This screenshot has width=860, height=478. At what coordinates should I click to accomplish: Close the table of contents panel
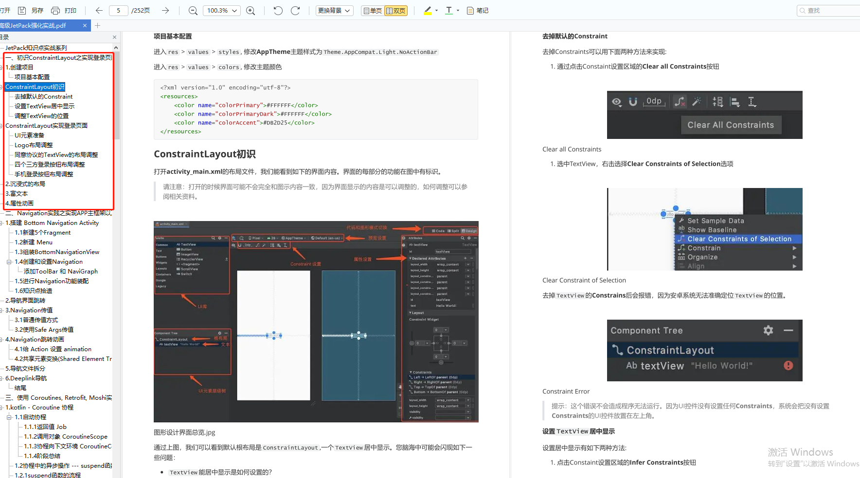[115, 37]
